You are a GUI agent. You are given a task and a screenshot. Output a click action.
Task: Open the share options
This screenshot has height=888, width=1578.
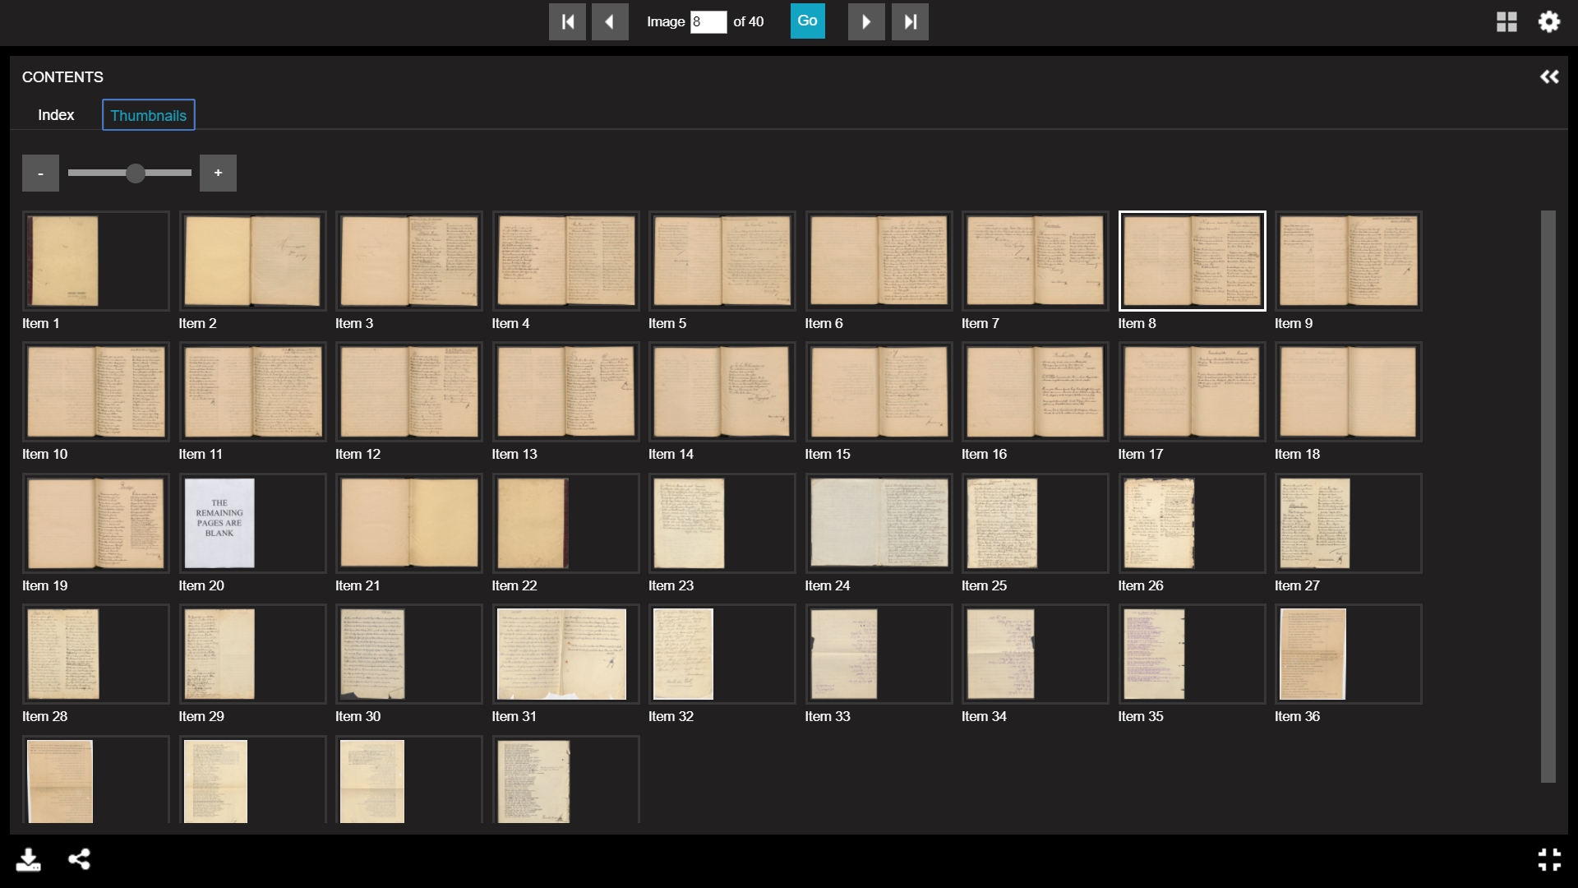point(80,859)
